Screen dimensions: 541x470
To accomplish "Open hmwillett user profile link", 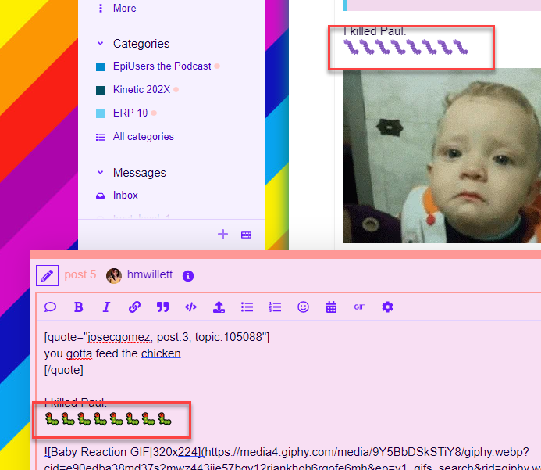I will point(150,274).
